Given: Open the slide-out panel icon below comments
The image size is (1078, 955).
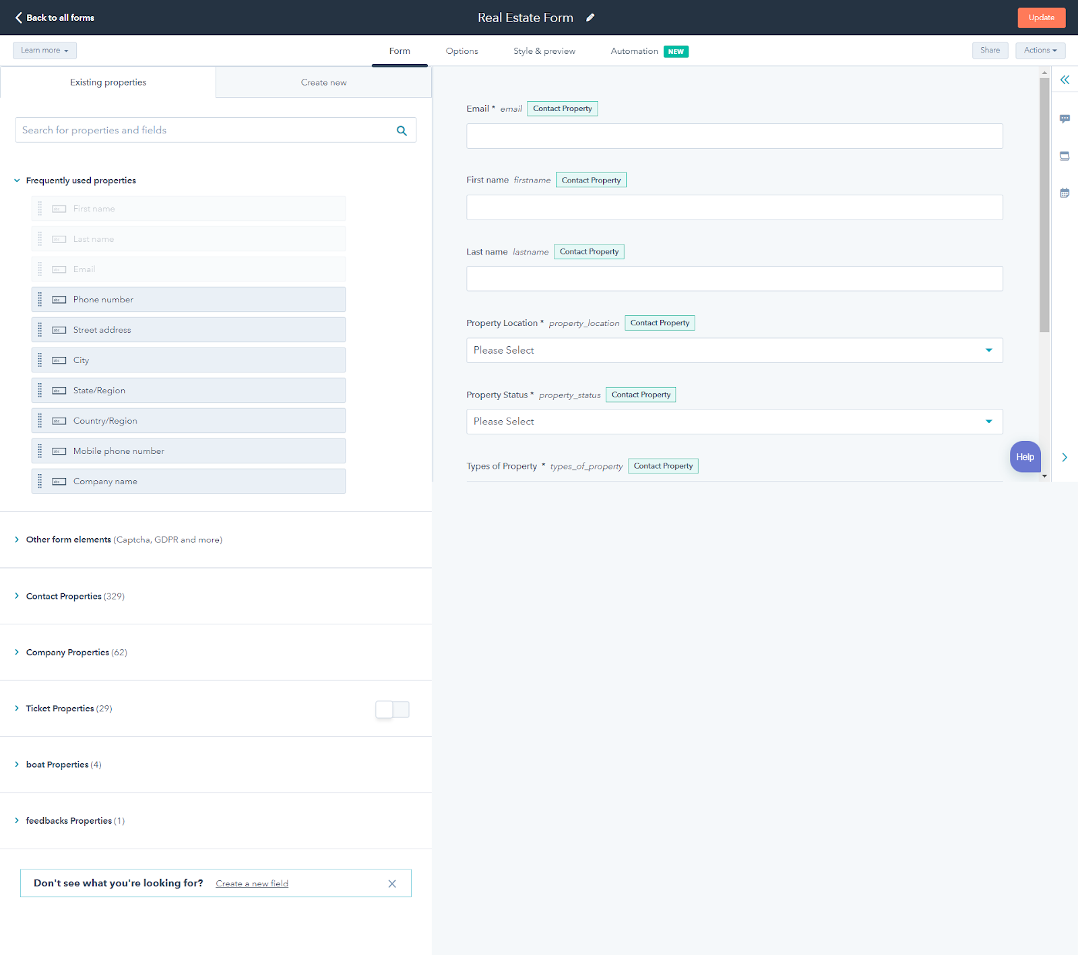Looking at the screenshot, I should [x=1065, y=156].
